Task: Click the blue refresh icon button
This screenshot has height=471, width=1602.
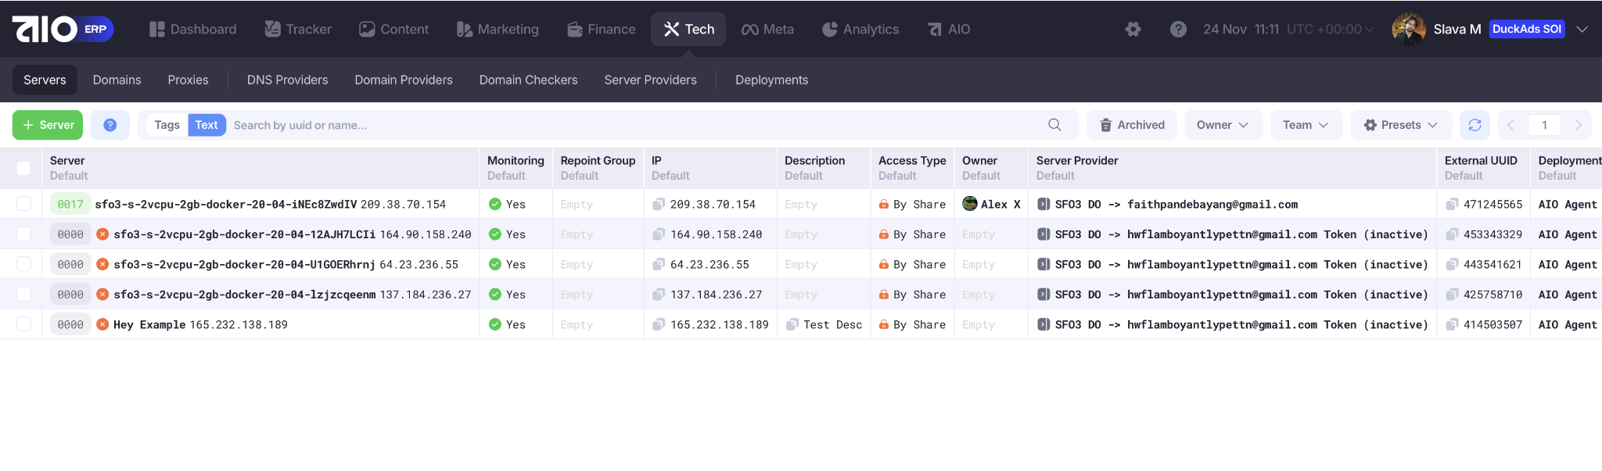Action: [1474, 125]
